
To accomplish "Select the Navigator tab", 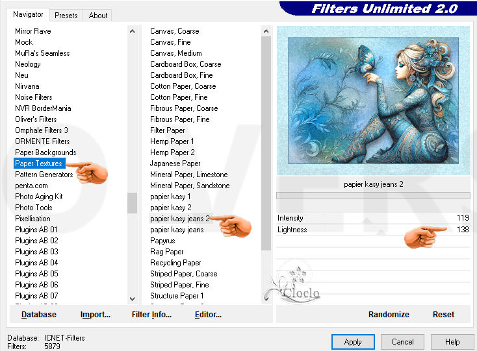I will 28,14.
